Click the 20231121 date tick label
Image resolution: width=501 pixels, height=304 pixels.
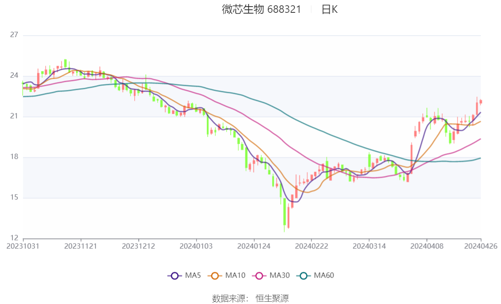point(80,246)
